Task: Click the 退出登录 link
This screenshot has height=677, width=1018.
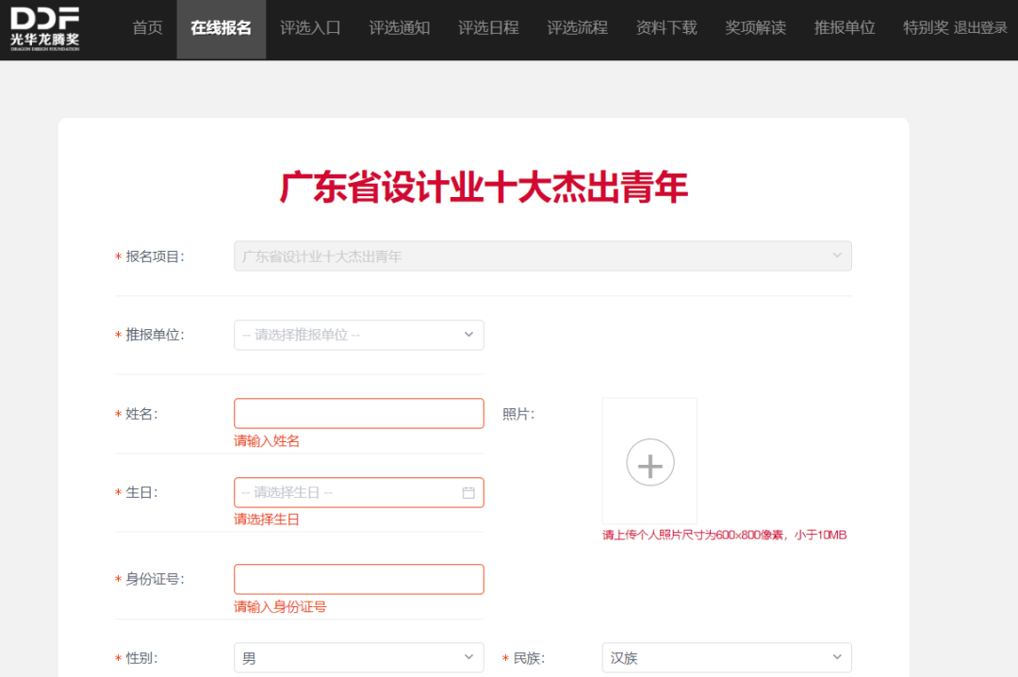Action: [x=980, y=28]
